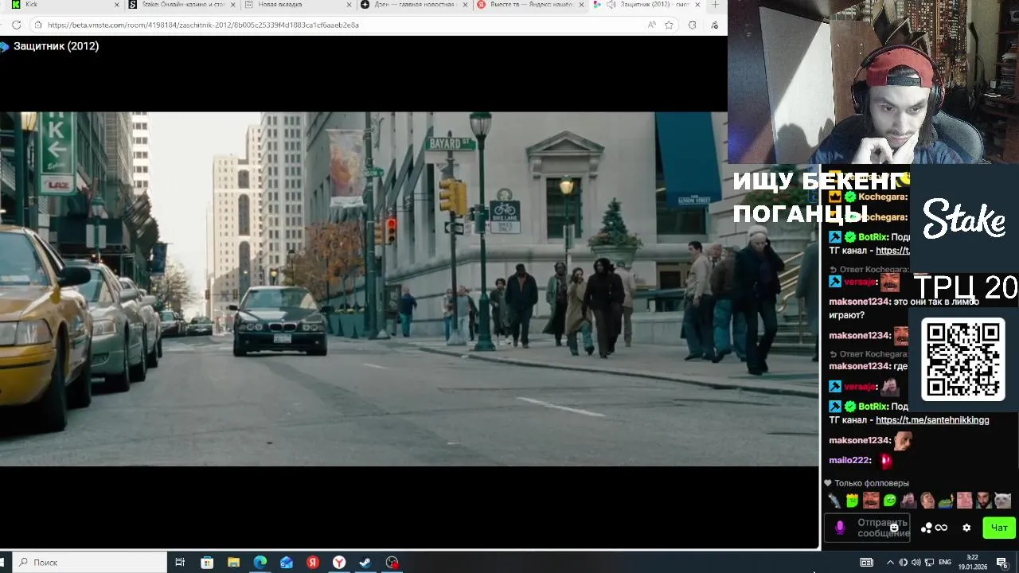Insert the white cat emote
This screenshot has width=1019, height=573.
1002,501
